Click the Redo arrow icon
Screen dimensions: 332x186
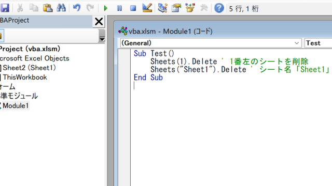click(x=90, y=8)
